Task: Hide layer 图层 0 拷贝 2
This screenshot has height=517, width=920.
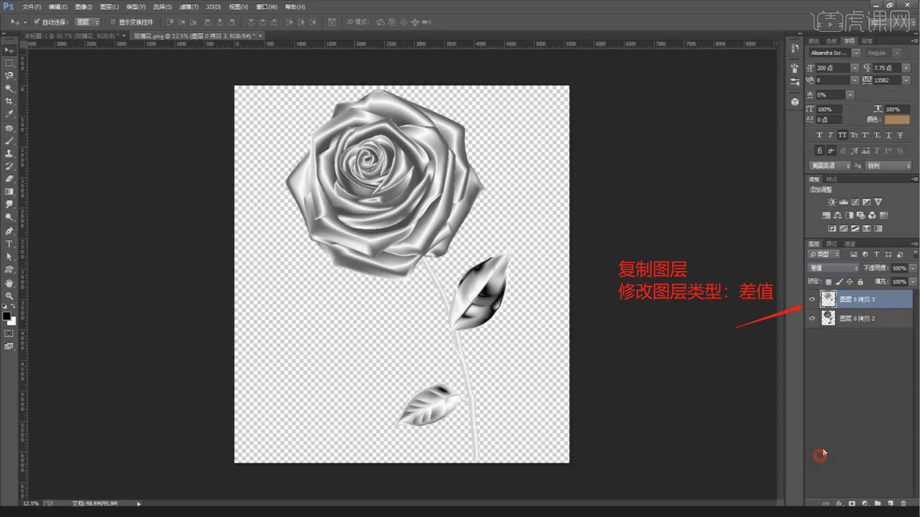Action: [x=812, y=318]
